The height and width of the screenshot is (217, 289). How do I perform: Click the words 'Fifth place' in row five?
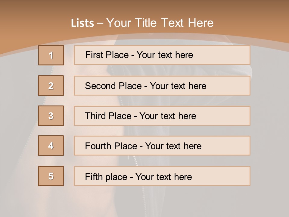(x=106, y=177)
